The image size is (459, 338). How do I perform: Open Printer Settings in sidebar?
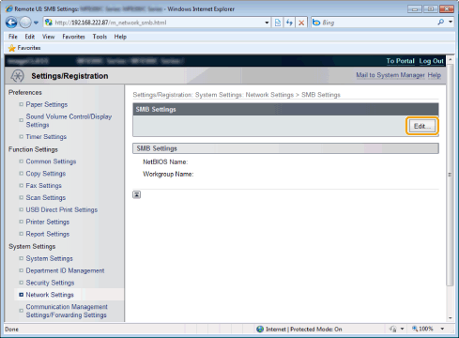[x=48, y=222]
